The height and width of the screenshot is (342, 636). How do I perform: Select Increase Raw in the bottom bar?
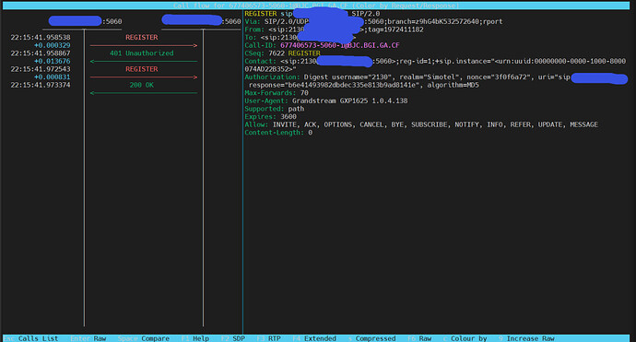tap(526, 338)
